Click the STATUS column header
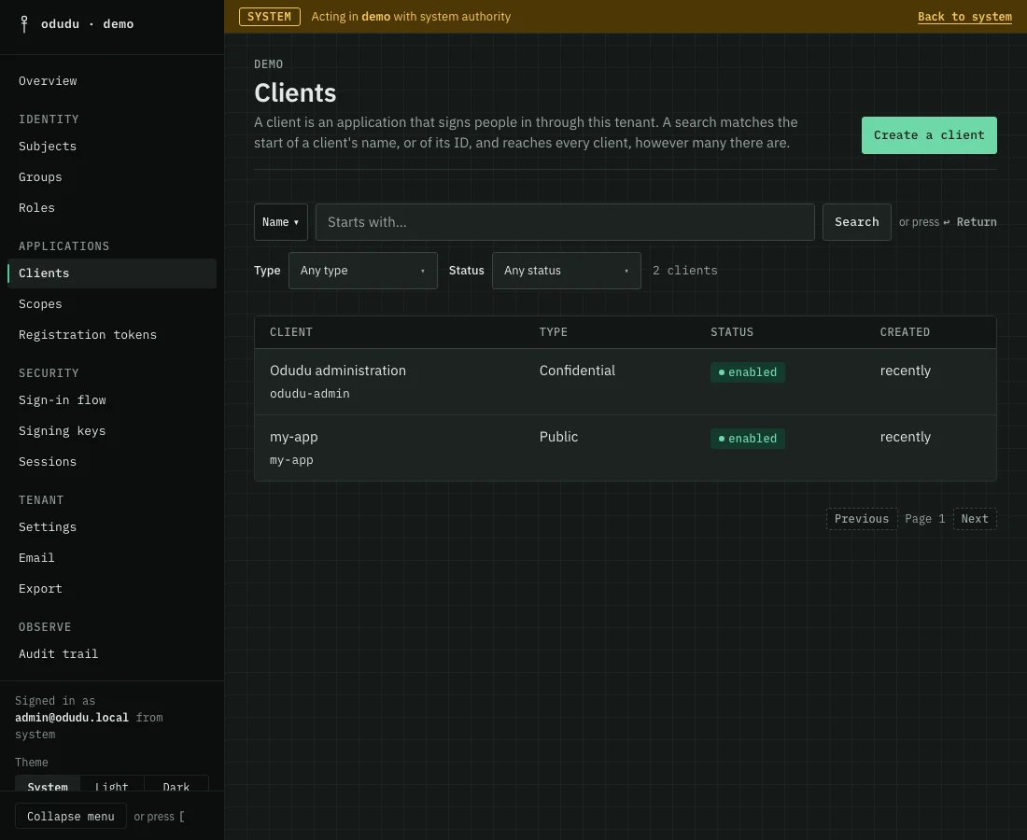1027x840 pixels. point(732,332)
